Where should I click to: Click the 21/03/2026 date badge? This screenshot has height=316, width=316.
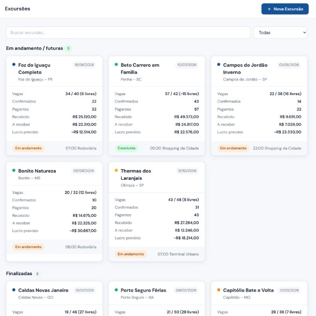289,290
